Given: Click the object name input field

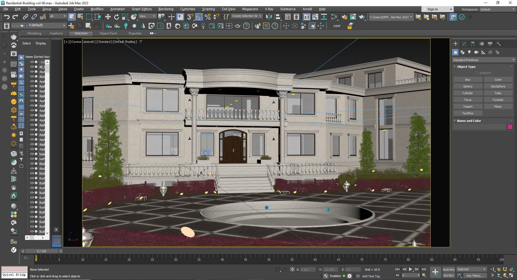Looking at the screenshot, I should tap(479, 127).
